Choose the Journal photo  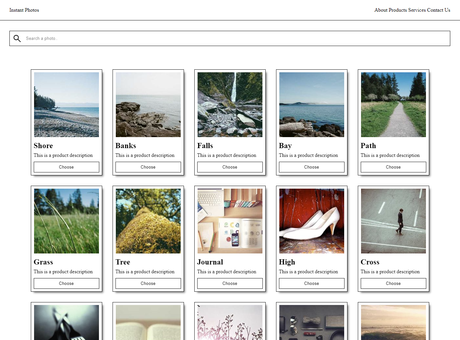tap(230, 283)
